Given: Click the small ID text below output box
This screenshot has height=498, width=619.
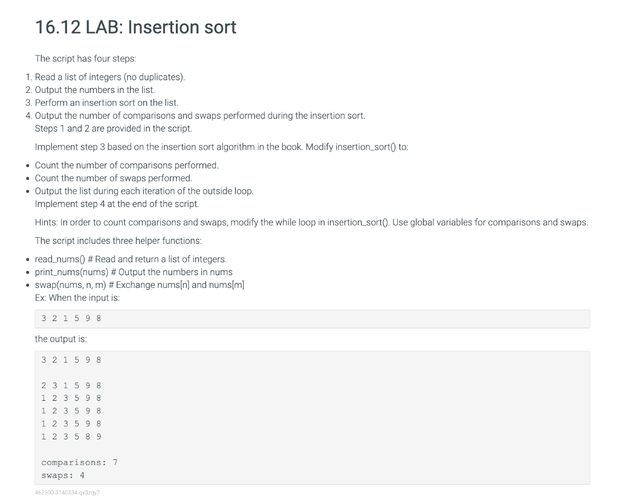Looking at the screenshot, I should coord(68,493).
